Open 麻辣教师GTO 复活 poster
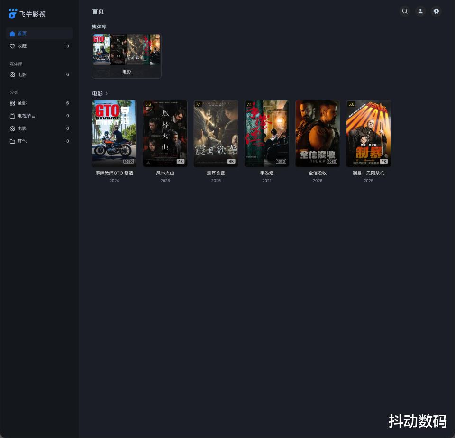455x438 pixels. pos(114,133)
